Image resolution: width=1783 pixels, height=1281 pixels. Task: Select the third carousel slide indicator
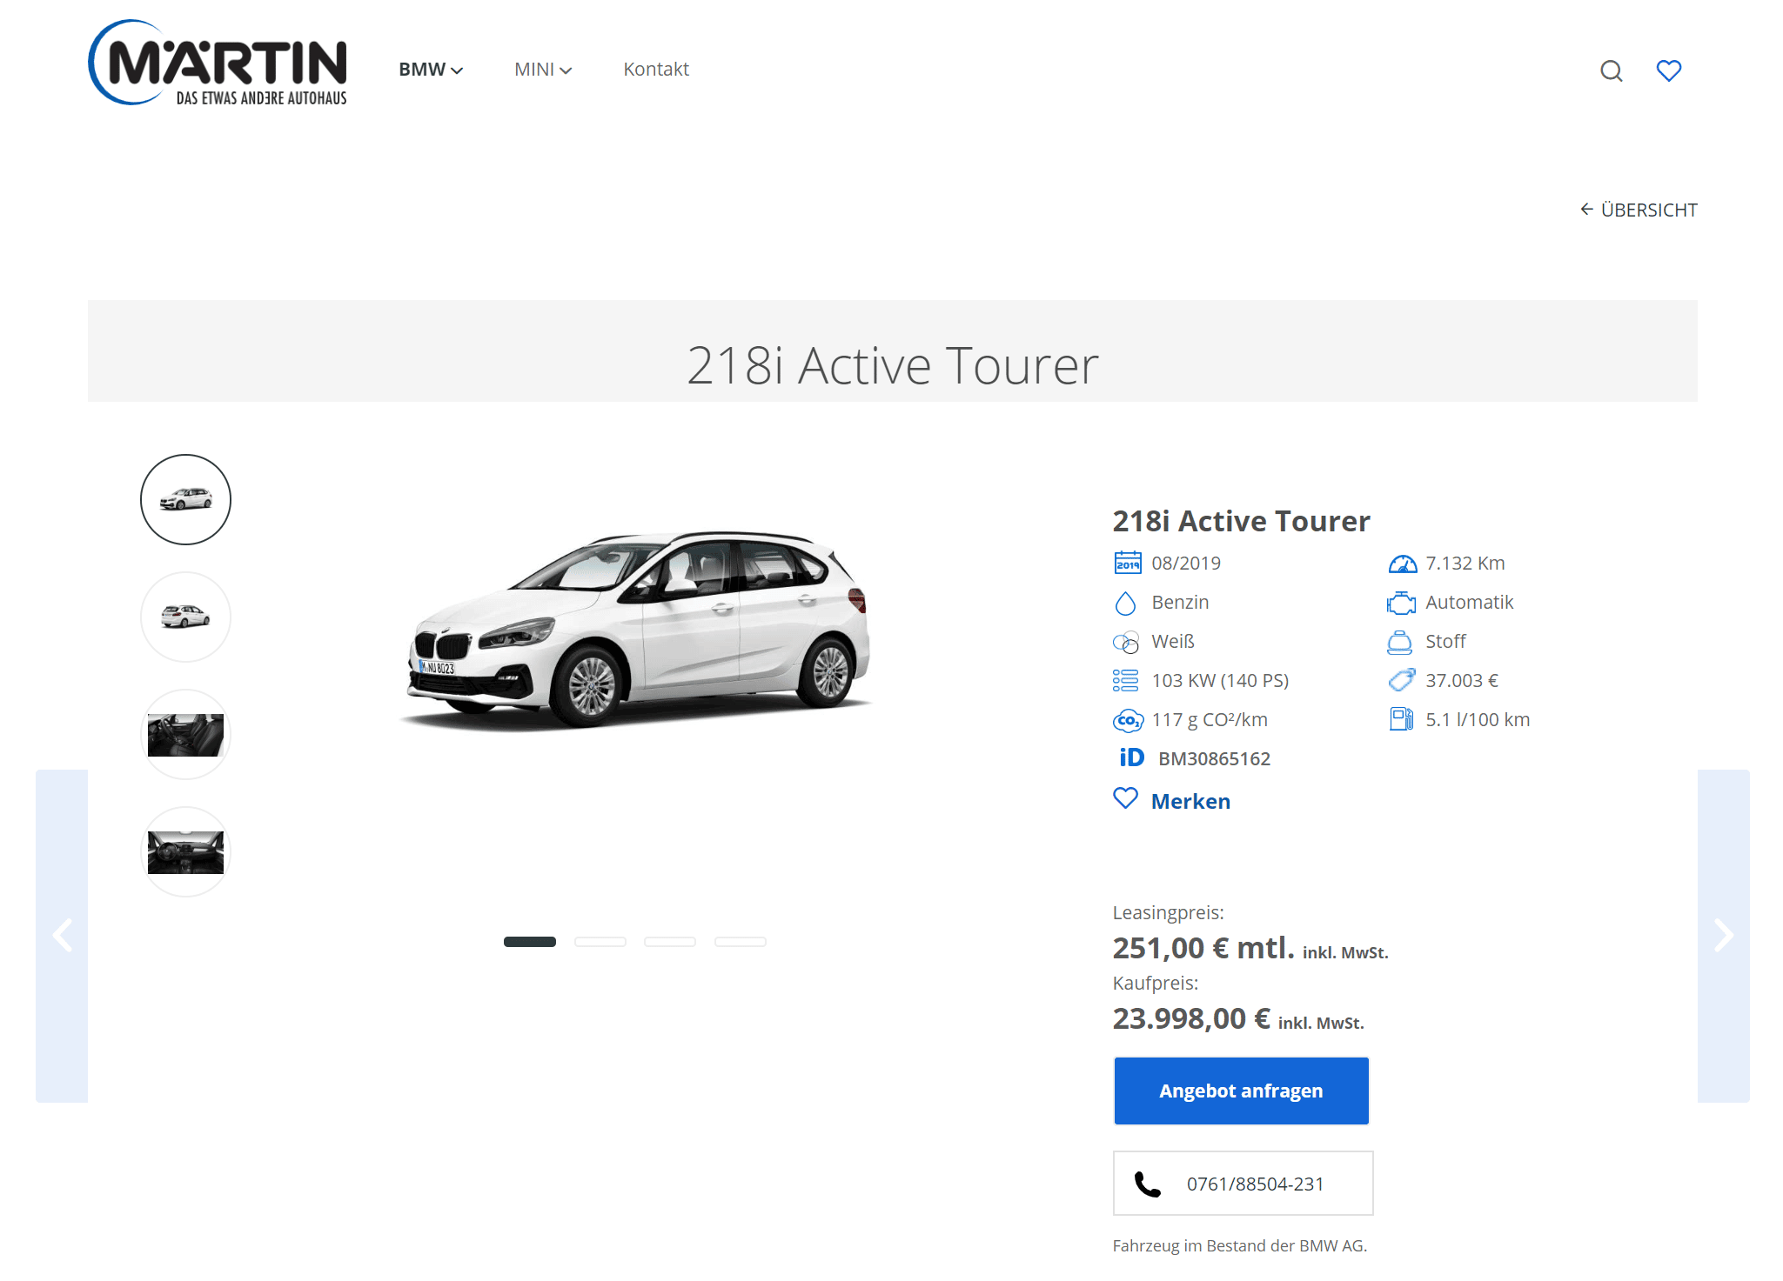tap(670, 942)
